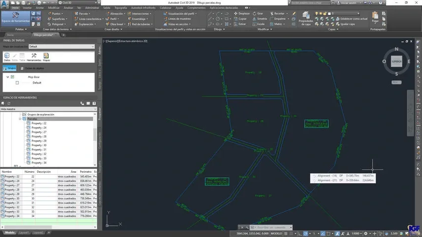
Task: Switch to Layout1 tab
Action: tap(24, 233)
